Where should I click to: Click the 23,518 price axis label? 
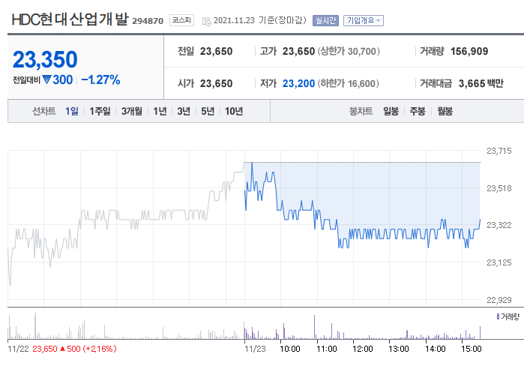(499, 188)
